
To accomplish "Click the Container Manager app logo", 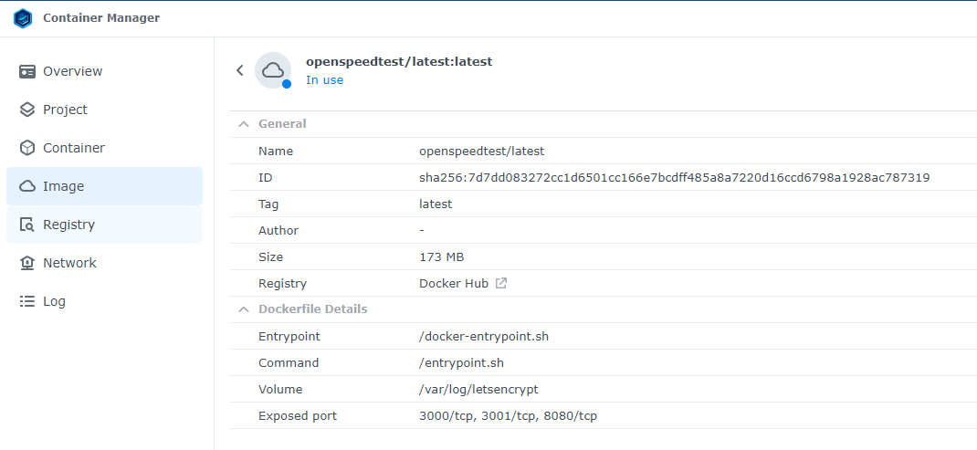I will pyautogui.click(x=23, y=18).
